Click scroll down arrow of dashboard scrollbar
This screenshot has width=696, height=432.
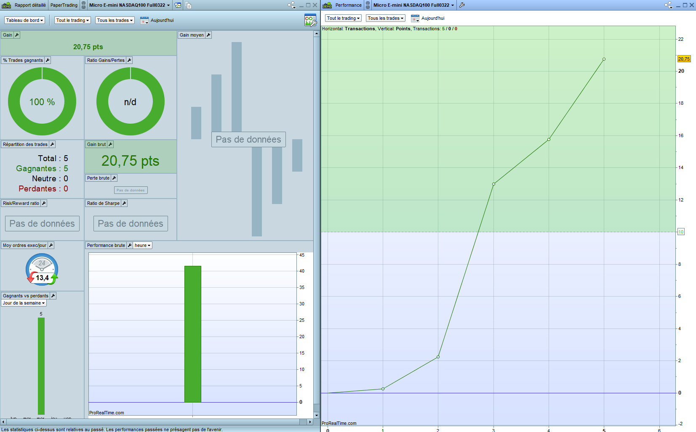coord(316,416)
